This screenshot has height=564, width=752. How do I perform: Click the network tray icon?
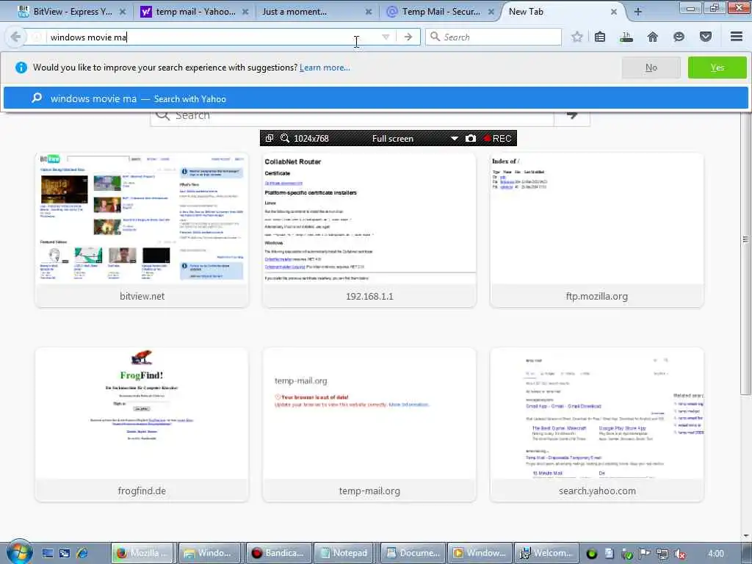[662, 554]
